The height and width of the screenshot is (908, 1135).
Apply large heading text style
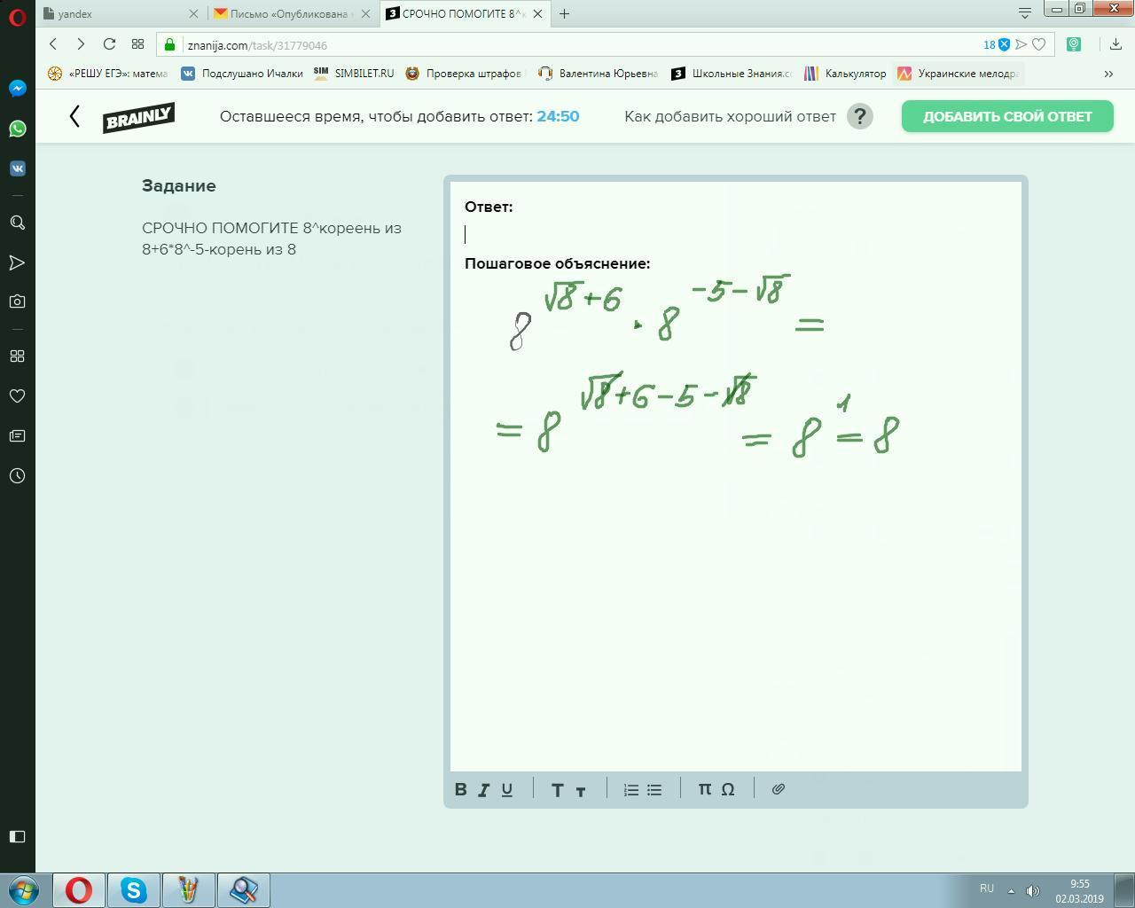pyautogui.click(x=558, y=789)
